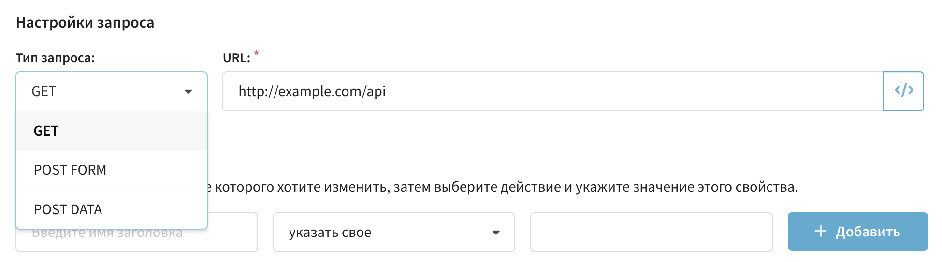Click the plus icon on Добавить button
Viewport: 942px width, 262px height.
click(x=820, y=232)
